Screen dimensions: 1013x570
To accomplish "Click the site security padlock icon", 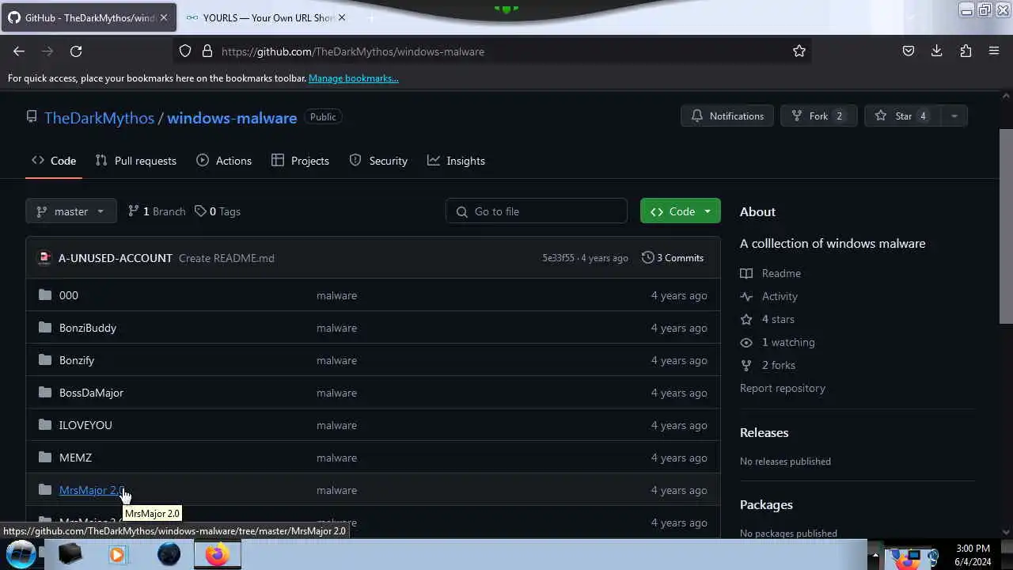I will [207, 51].
